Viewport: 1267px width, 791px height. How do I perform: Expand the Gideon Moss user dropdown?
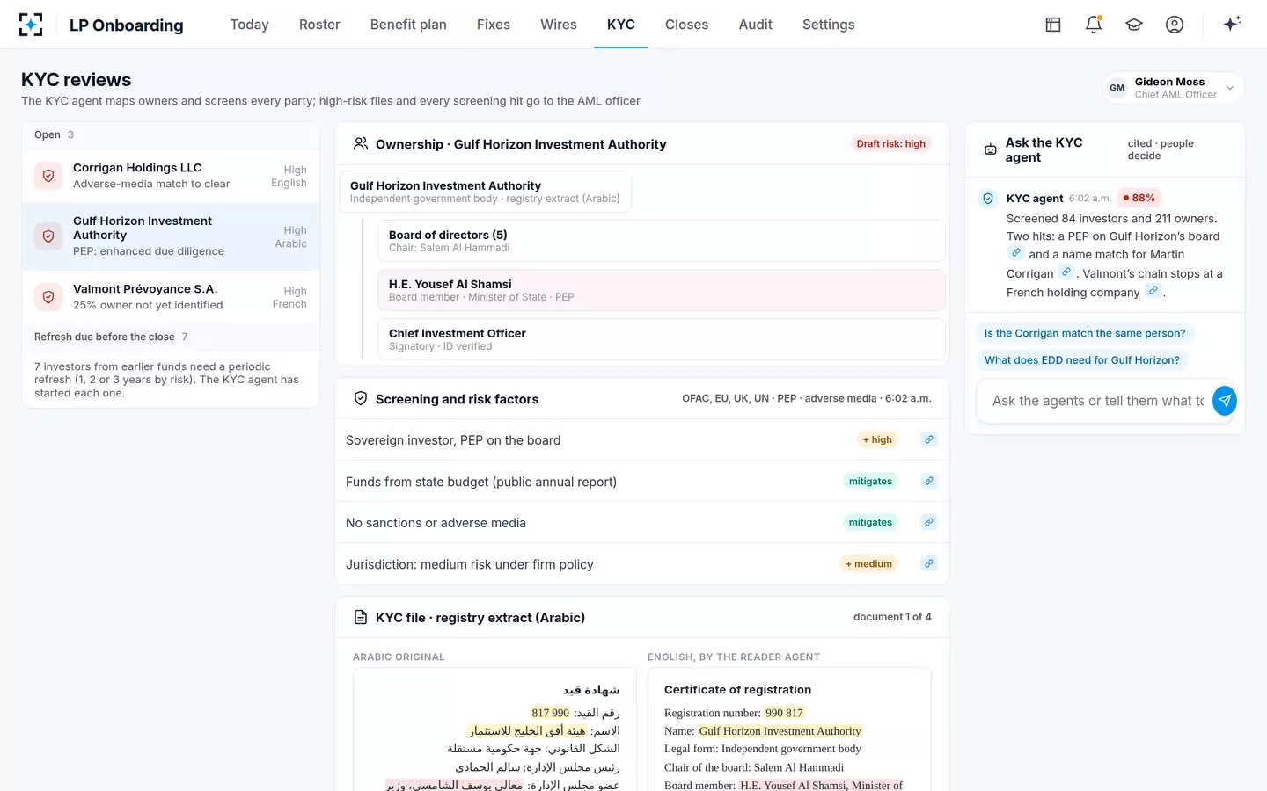pos(1173,88)
